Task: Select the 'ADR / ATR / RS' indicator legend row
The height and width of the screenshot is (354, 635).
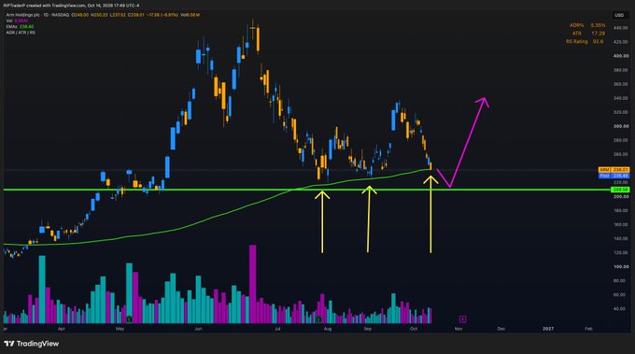Action: 21,33
